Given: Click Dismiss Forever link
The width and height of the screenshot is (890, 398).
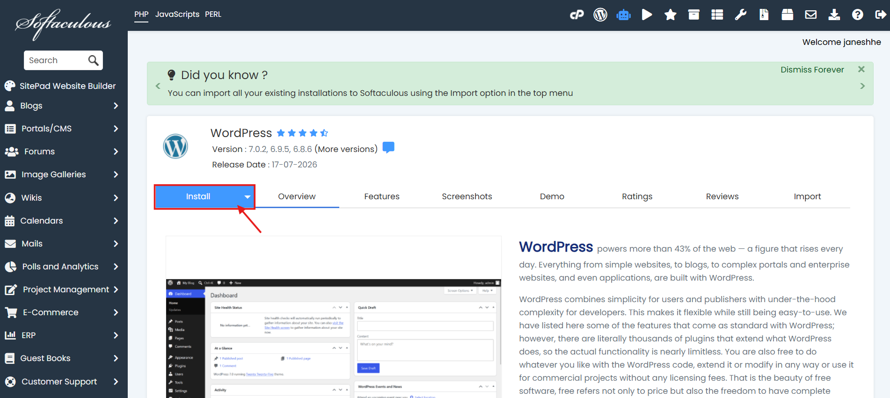Looking at the screenshot, I should (812, 70).
